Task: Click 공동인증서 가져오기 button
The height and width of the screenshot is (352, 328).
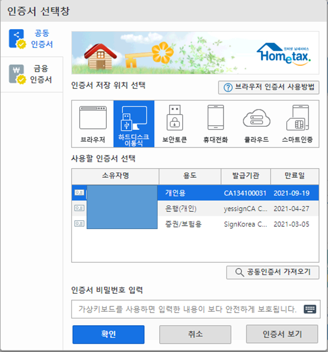Action: (273, 272)
